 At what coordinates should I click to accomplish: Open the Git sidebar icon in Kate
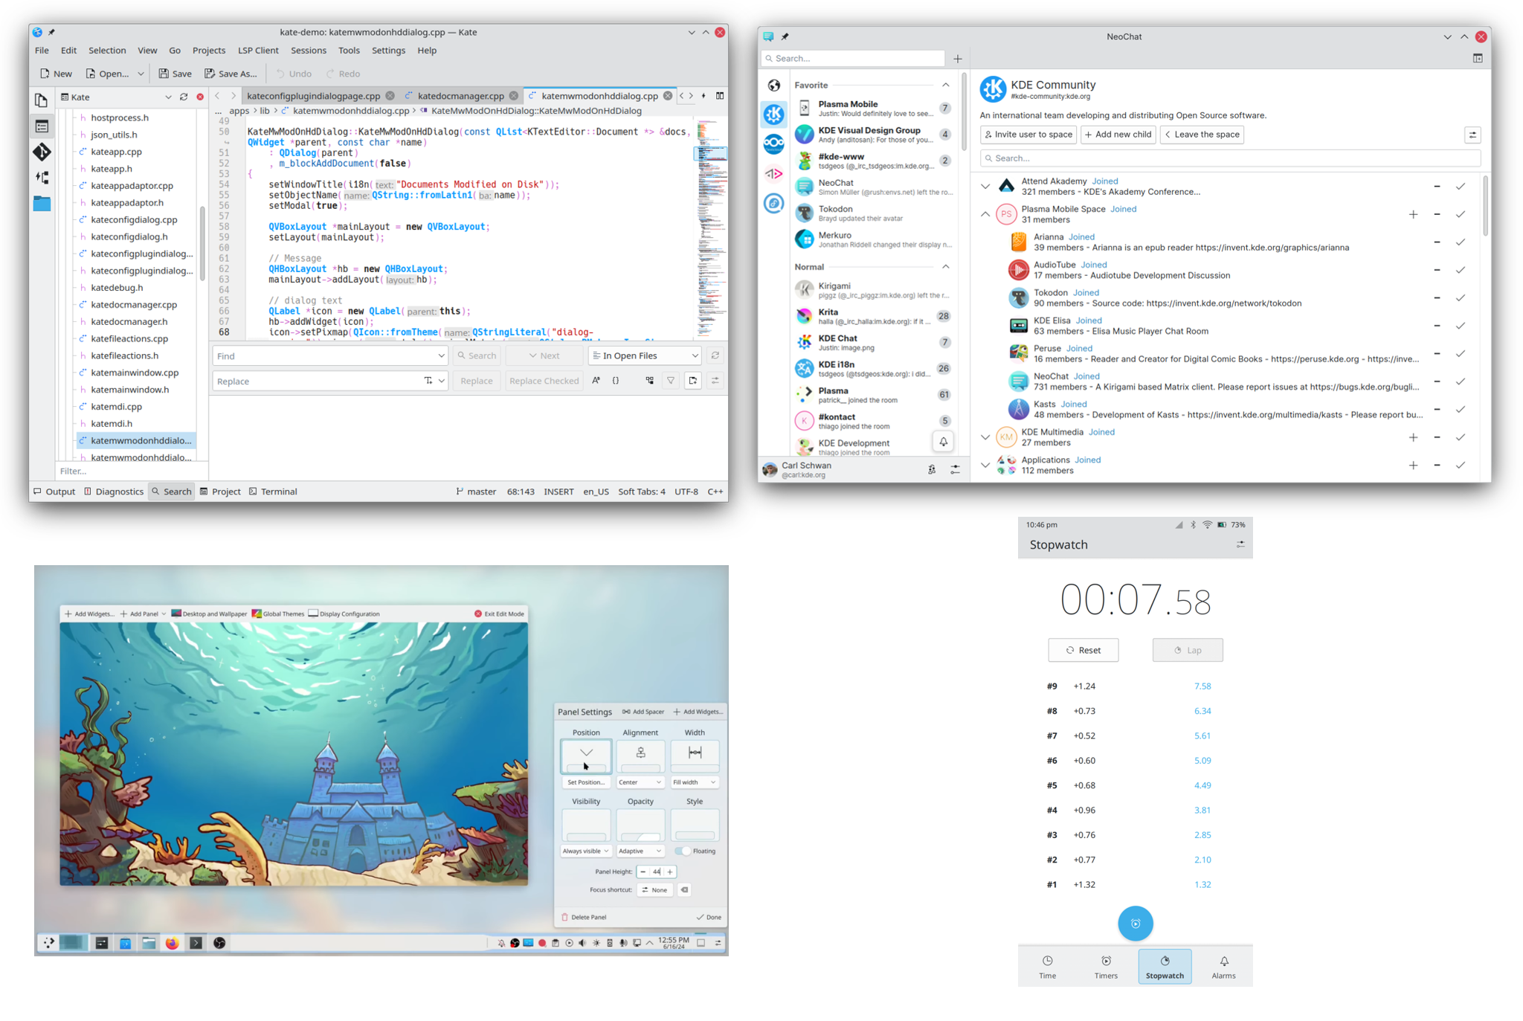tap(42, 152)
